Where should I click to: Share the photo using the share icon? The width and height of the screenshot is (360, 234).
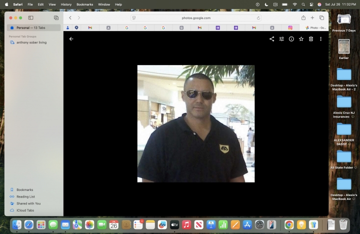(x=272, y=38)
